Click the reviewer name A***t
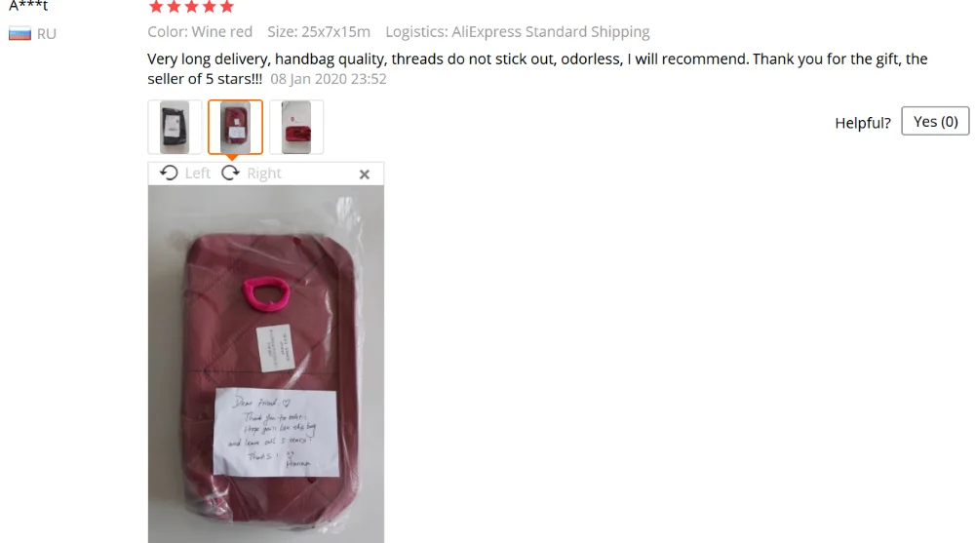Image resolution: width=975 pixels, height=543 pixels. [28, 6]
